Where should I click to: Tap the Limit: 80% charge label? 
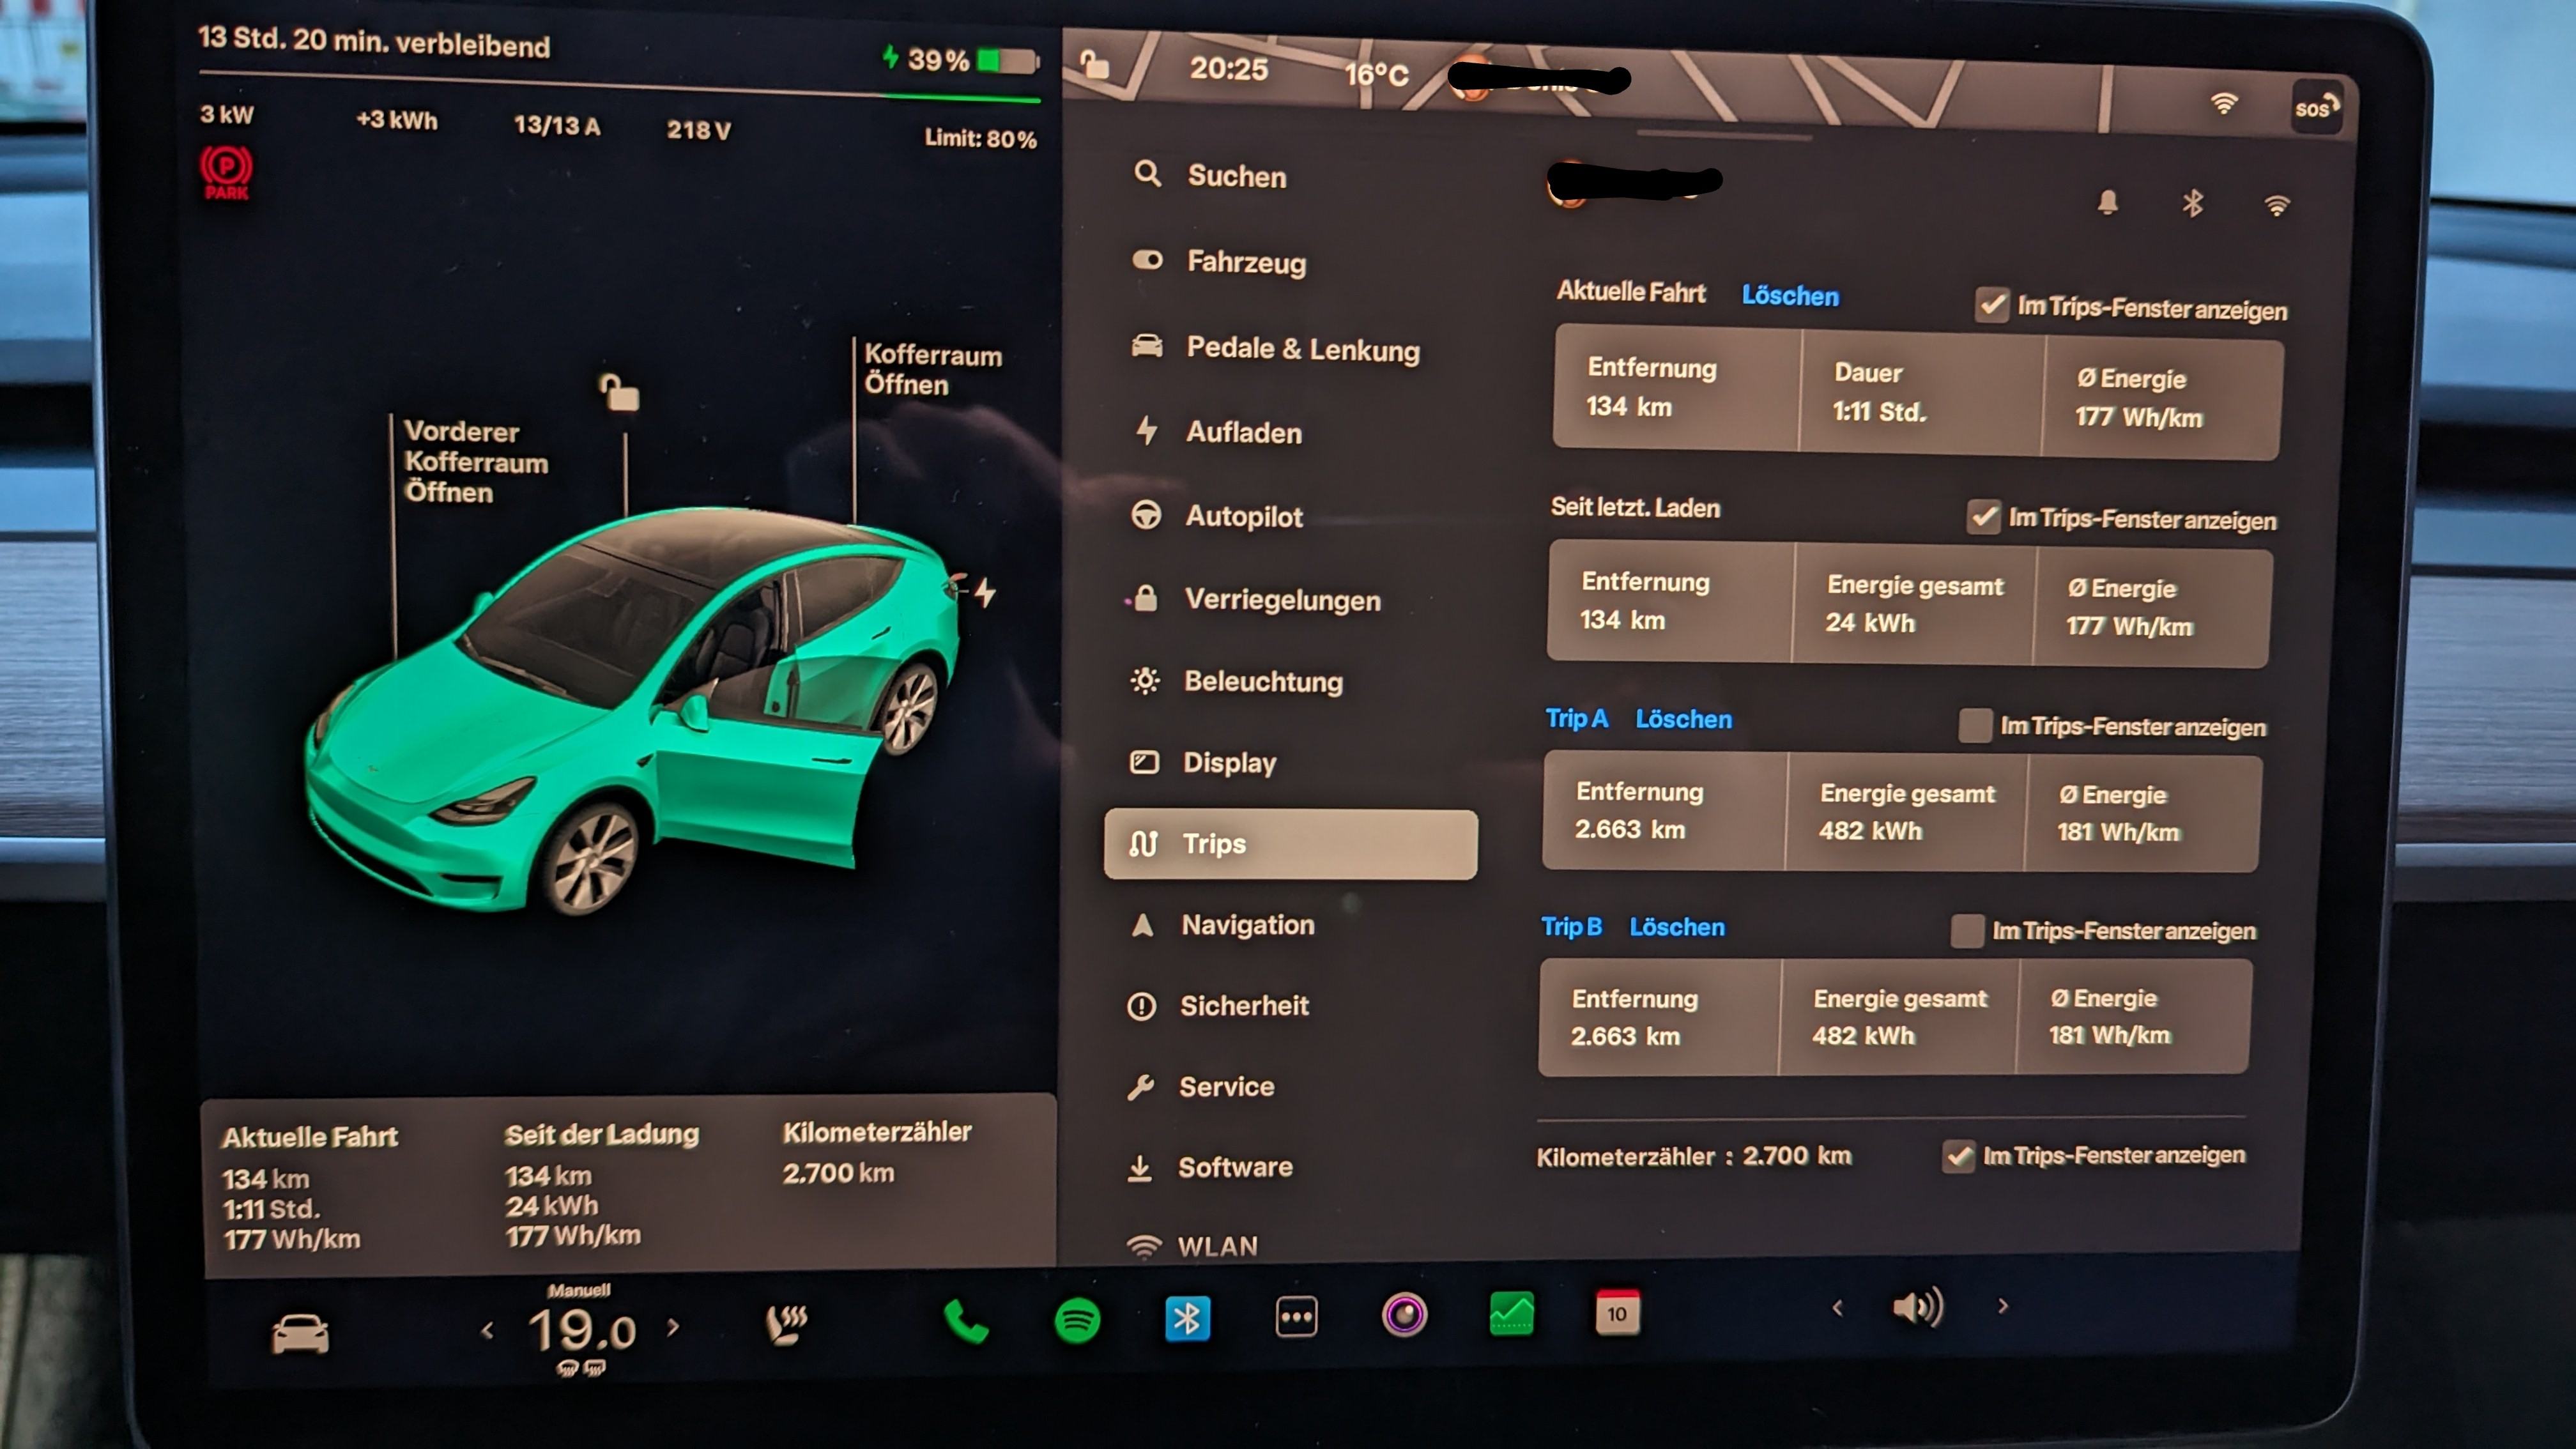980,138
